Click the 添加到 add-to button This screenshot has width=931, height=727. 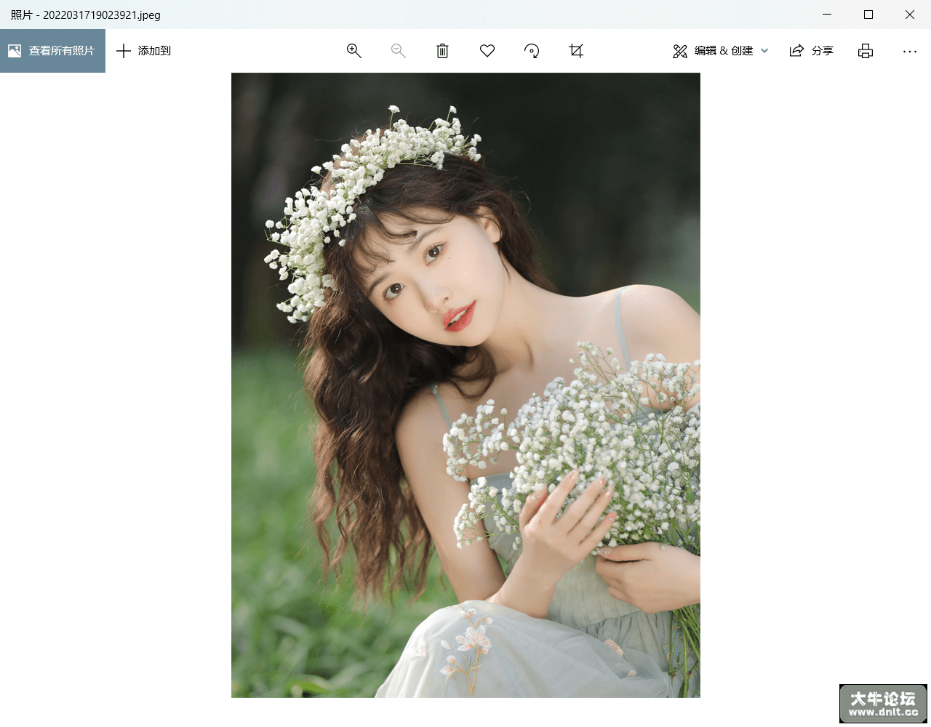[144, 51]
